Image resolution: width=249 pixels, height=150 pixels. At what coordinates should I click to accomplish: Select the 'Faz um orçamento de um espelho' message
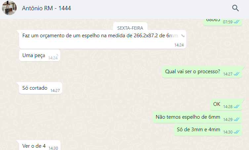[x=103, y=40]
